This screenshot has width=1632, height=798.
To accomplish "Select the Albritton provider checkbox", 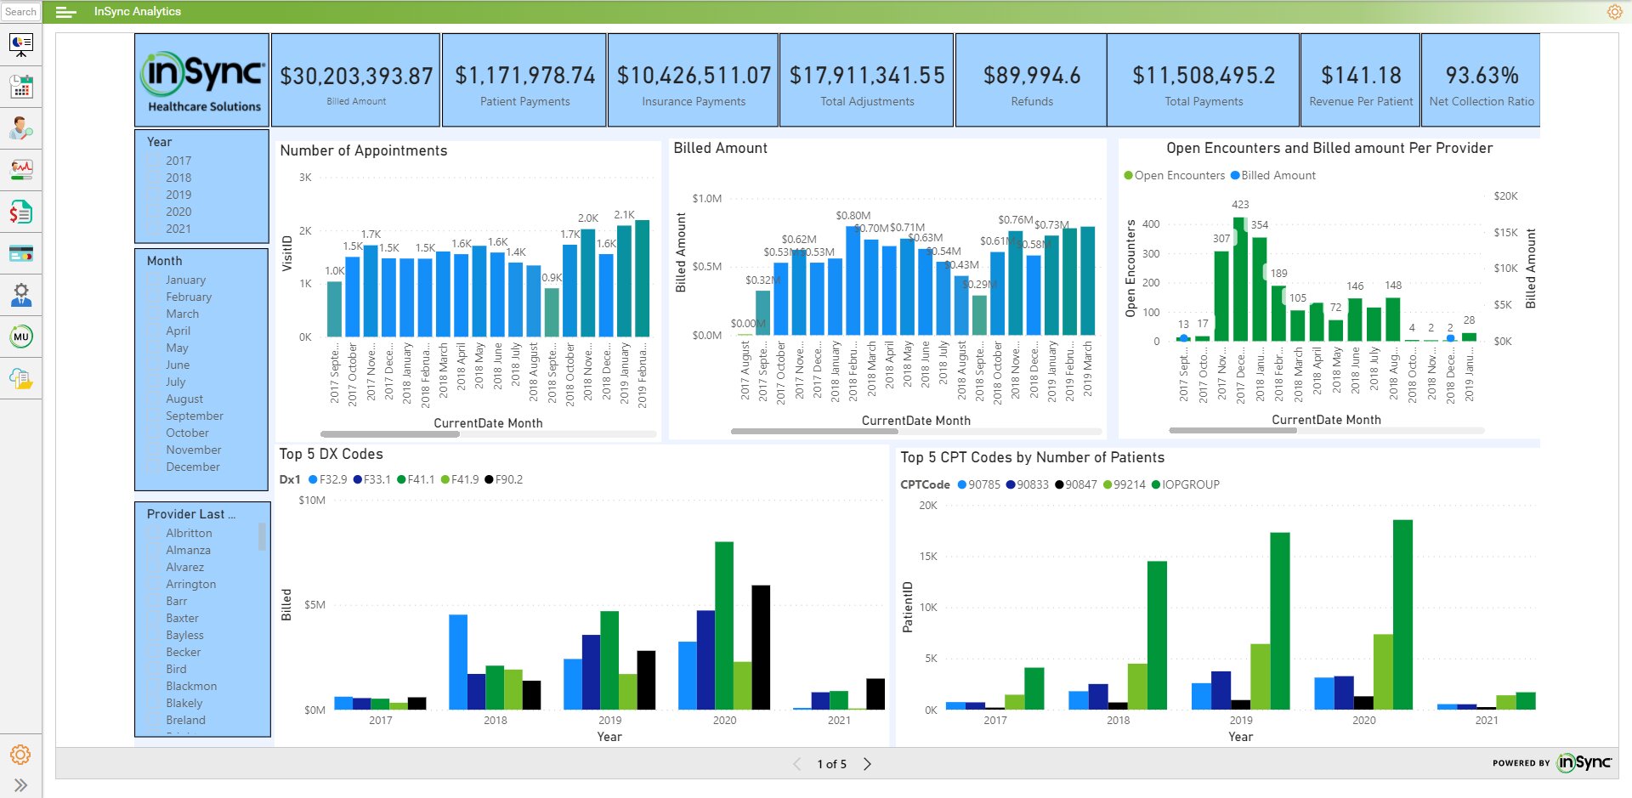I will [x=155, y=533].
